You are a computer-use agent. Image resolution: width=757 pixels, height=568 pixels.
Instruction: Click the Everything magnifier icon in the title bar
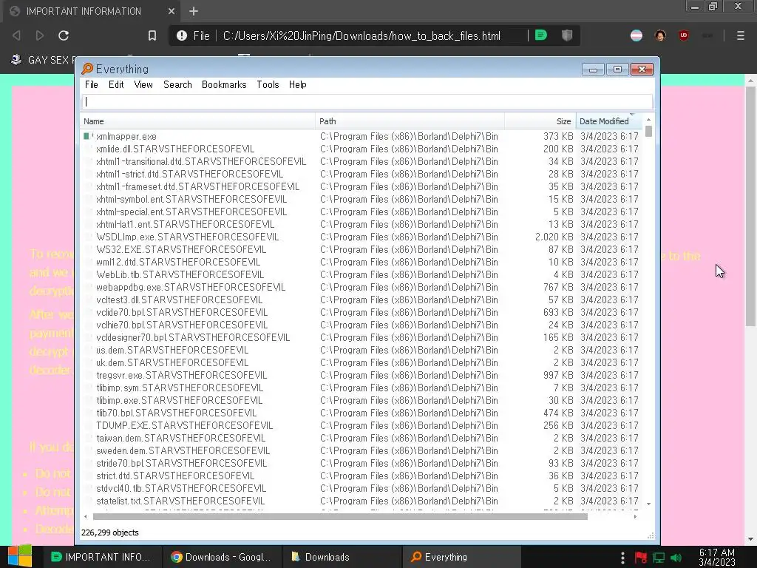pos(87,69)
